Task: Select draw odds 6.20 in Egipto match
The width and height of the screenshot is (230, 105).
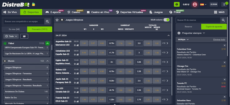Action: pos(93,62)
